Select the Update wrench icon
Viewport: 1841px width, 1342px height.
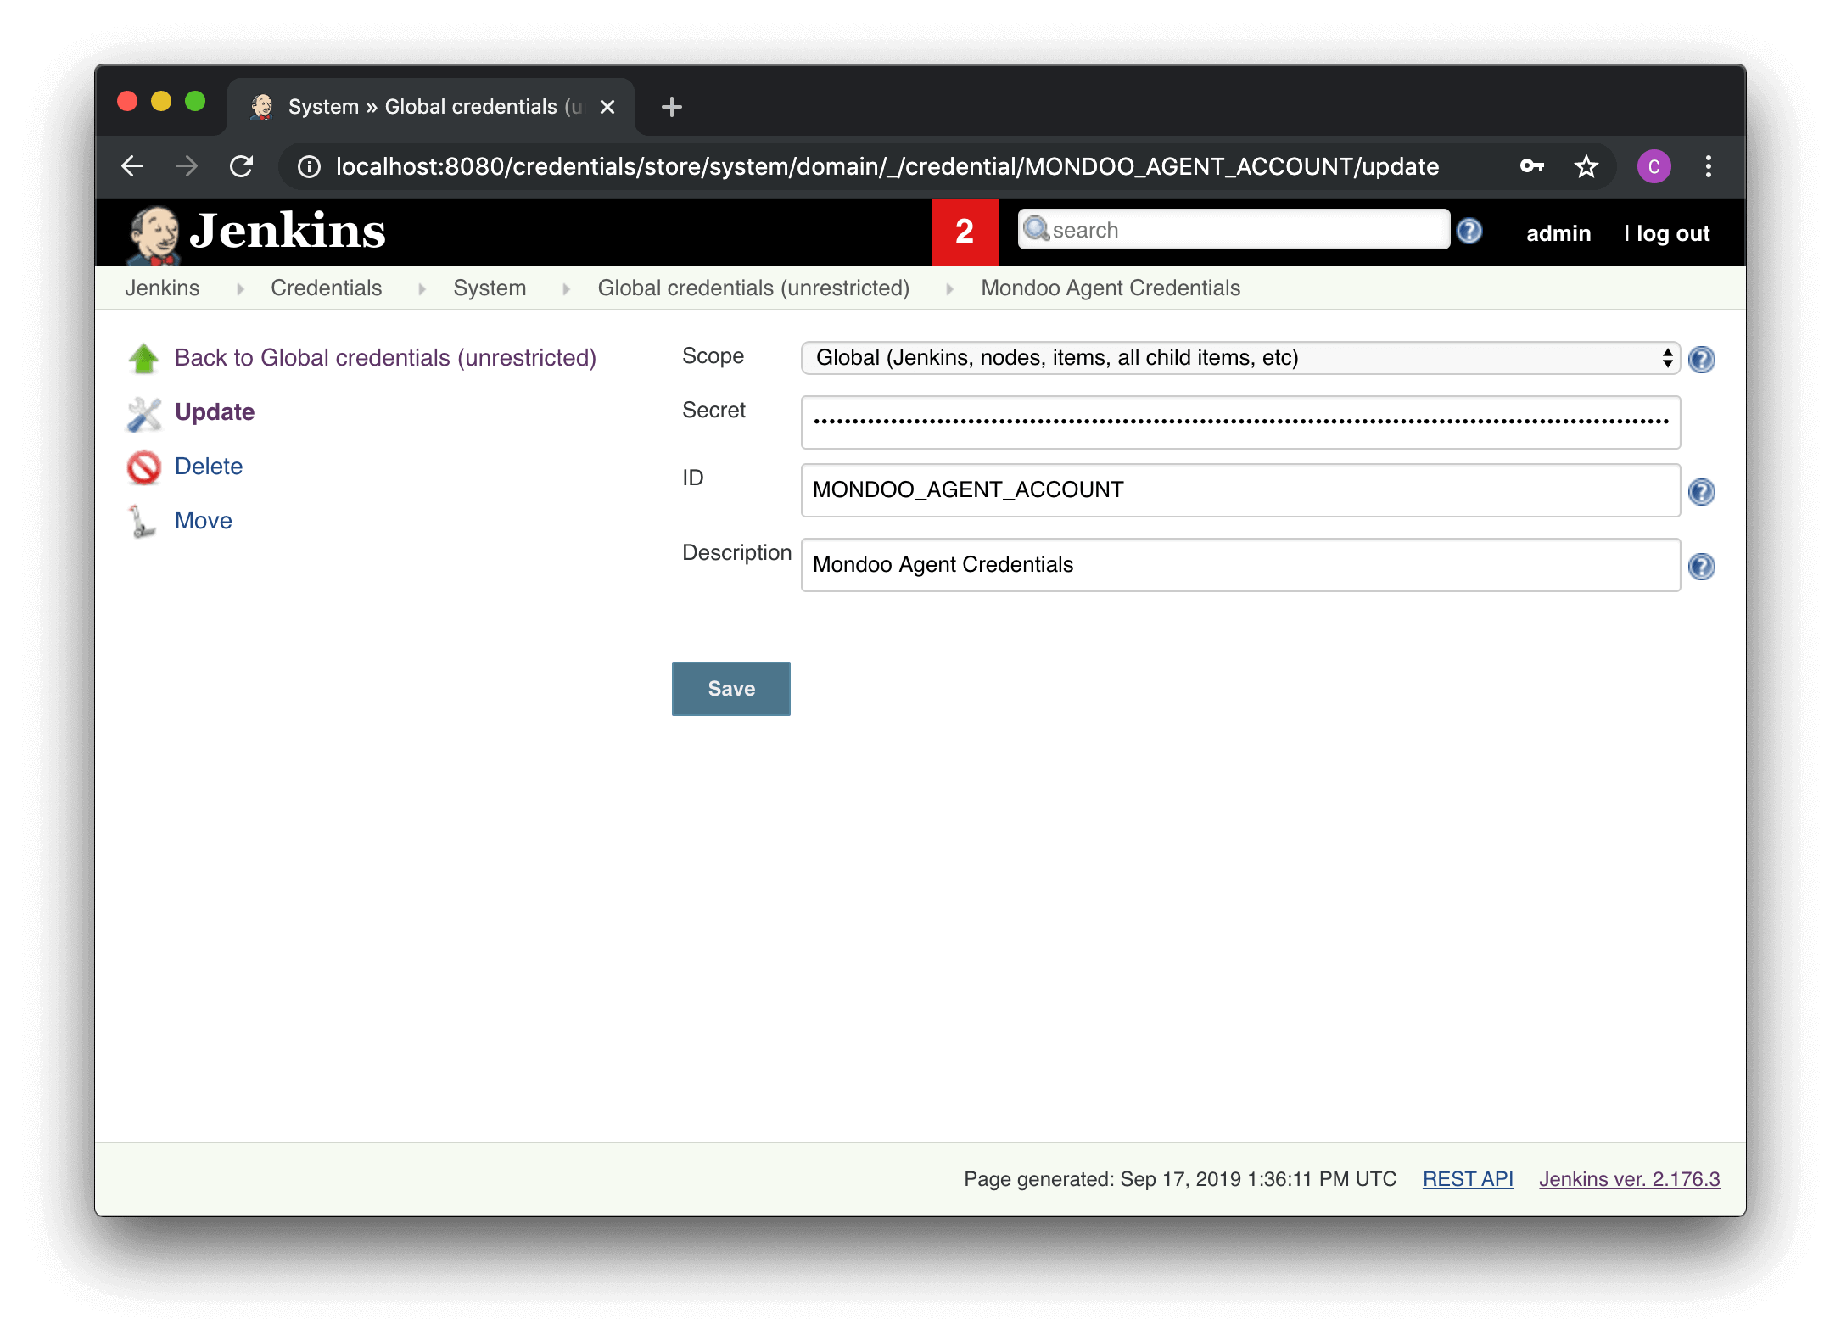143,413
